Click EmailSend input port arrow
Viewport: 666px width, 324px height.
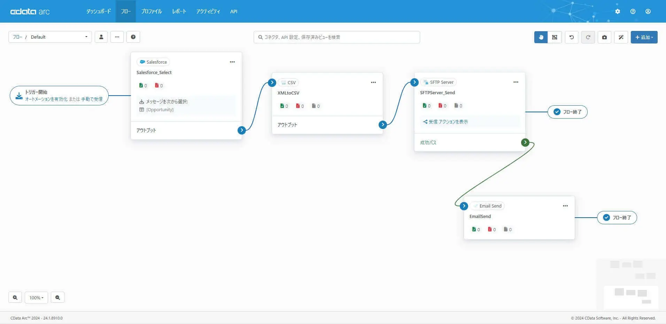464,206
